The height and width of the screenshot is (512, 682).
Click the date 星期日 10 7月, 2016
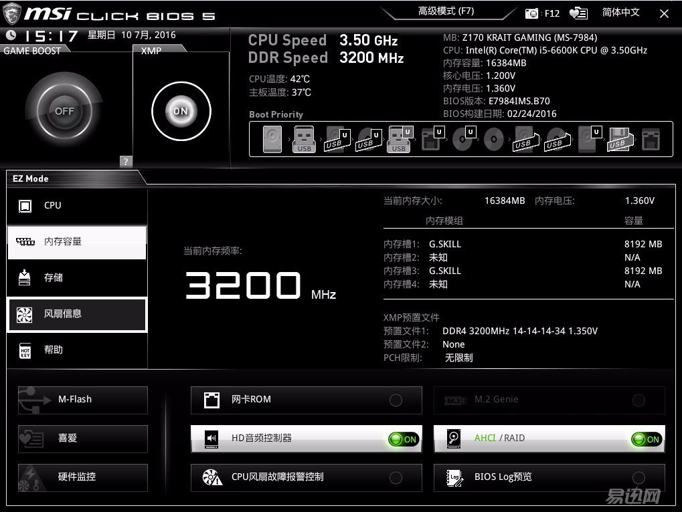click(132, 35)
